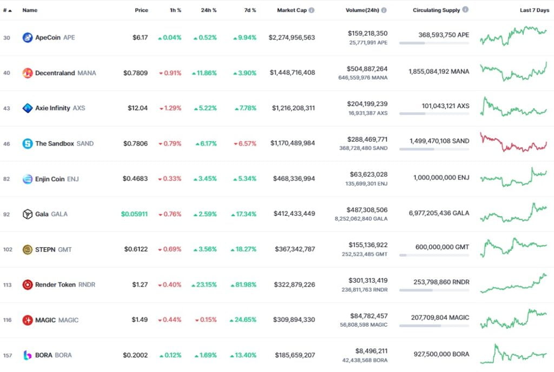Screen dimensions: 554x372
Task: Click the ApeCoin logo icon
Action: [x=28, y=38]
